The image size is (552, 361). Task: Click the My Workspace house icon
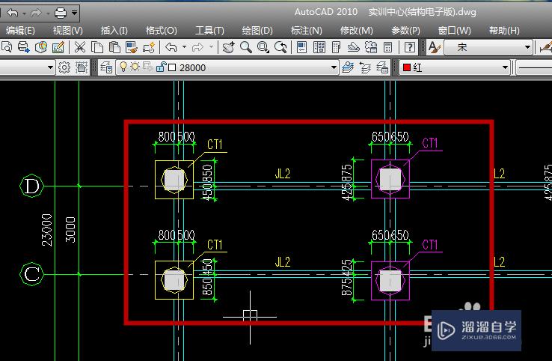pyautogui.click(x=82, y=67)
